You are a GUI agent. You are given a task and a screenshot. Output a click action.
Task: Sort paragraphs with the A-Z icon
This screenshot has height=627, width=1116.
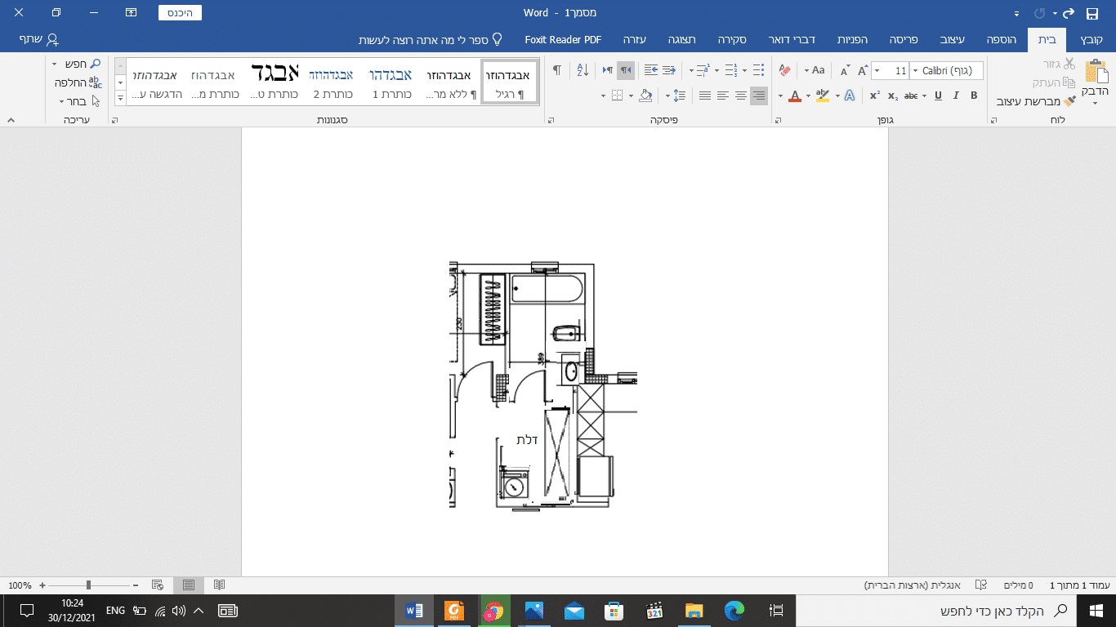tap(583, 71)
